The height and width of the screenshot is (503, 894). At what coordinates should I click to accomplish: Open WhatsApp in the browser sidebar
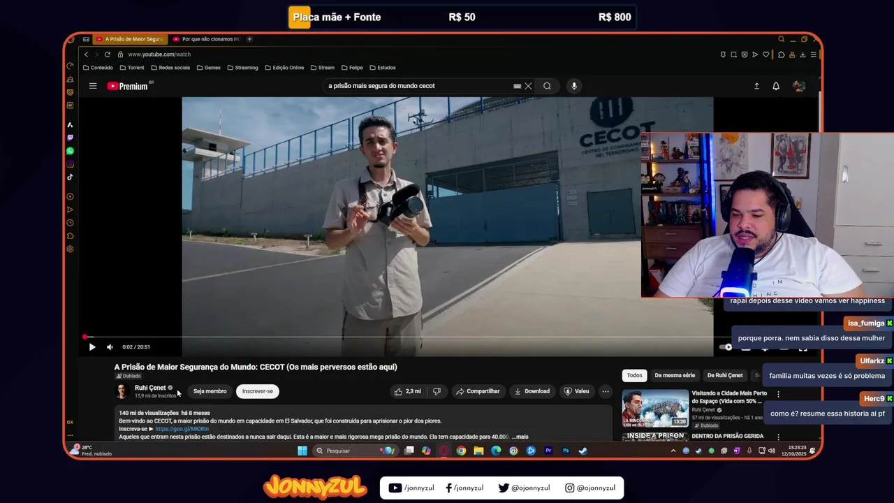coord(70,151)
